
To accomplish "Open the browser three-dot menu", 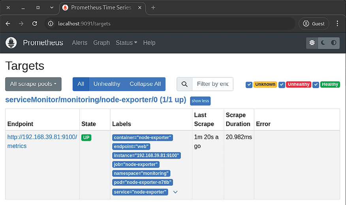I will coord(337,24).
